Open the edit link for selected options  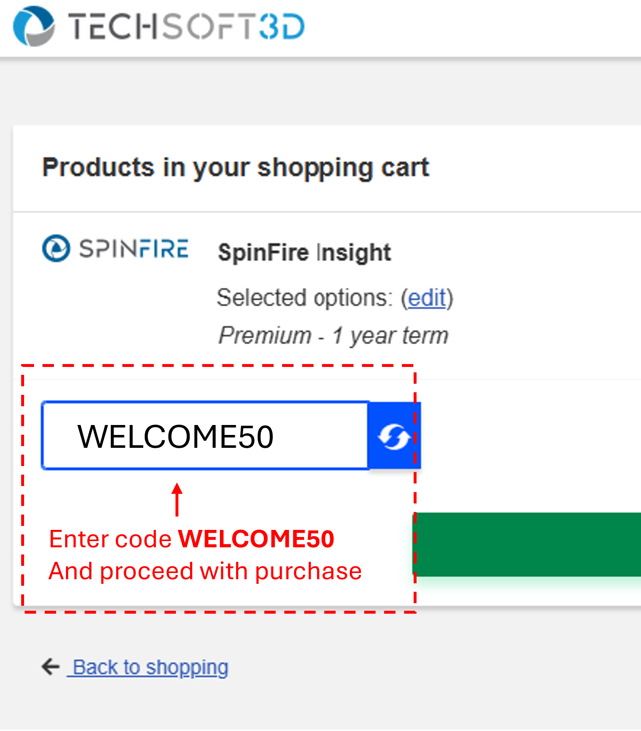427,298
